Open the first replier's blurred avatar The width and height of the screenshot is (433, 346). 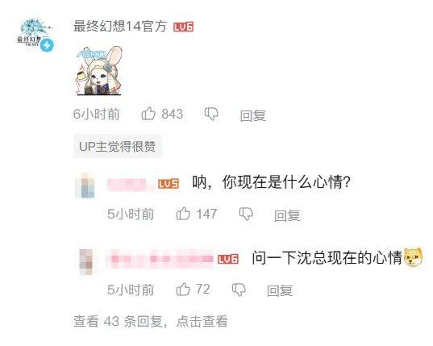click(85, 186)
